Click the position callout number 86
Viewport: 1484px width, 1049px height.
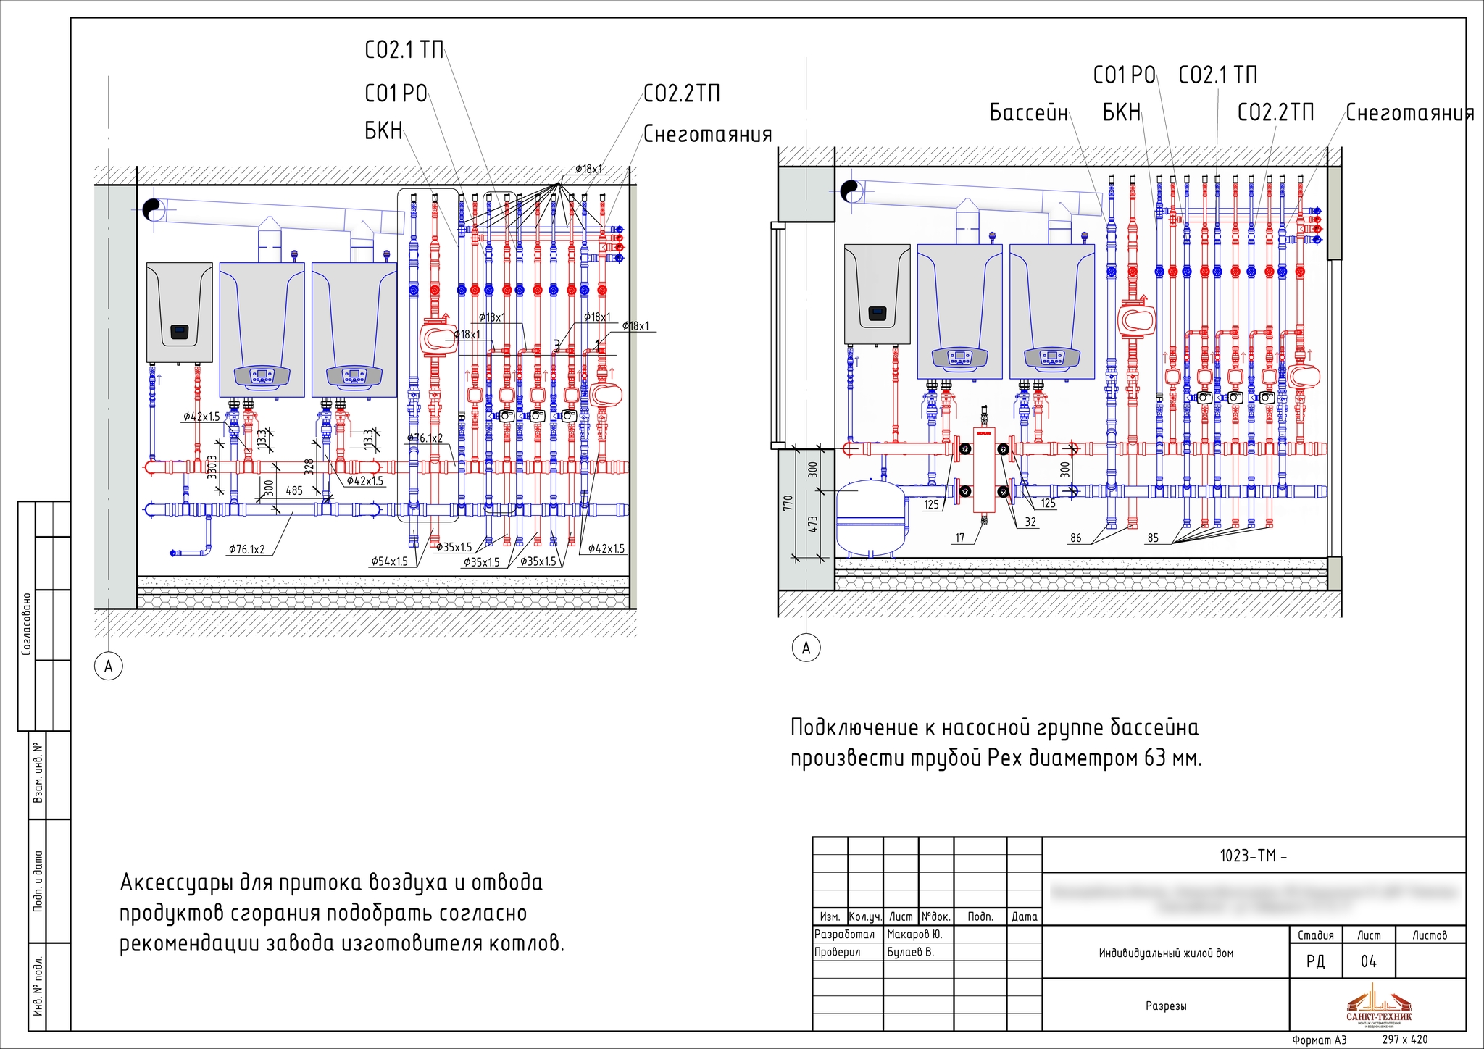tap(1076, 538)
